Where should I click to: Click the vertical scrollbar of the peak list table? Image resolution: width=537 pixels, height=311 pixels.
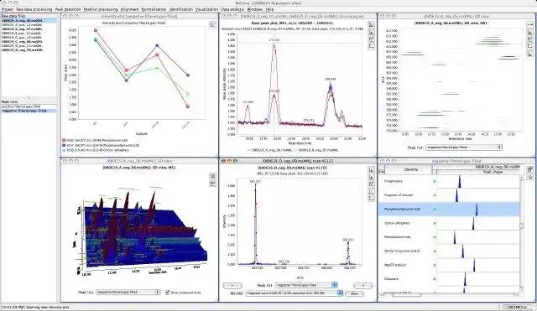point(522,233)
